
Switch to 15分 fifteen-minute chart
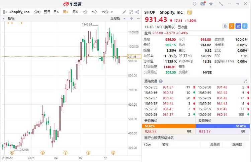[105, 12]
